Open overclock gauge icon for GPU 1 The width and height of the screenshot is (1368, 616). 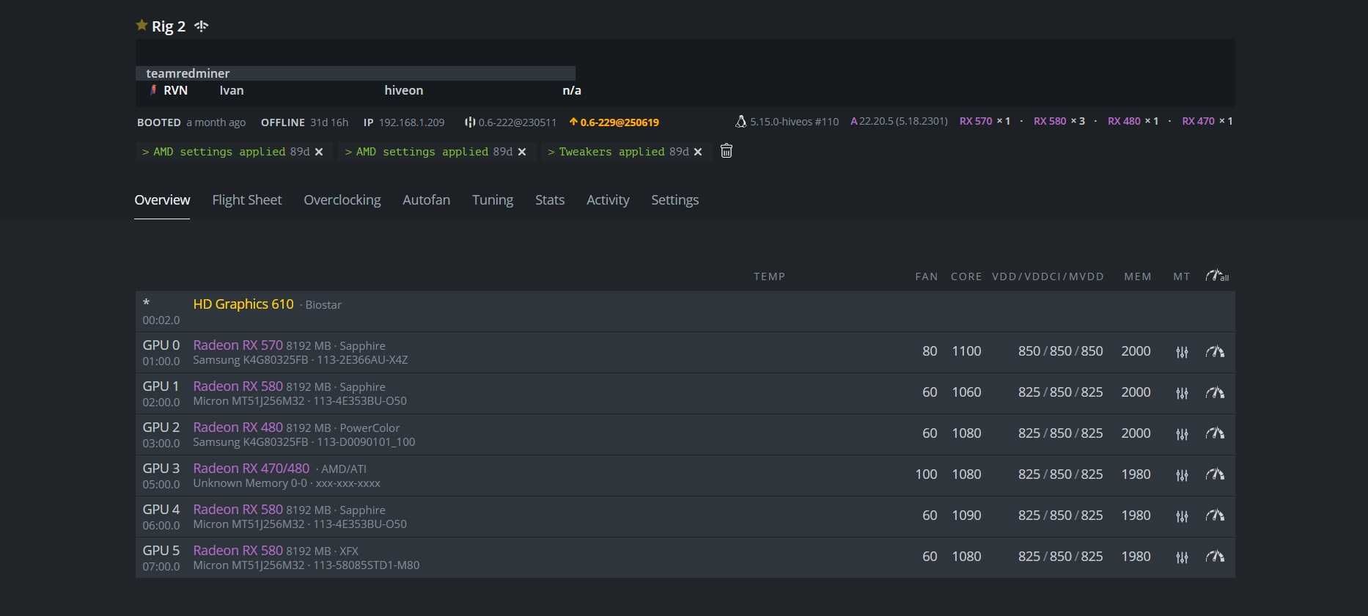[1215, 393]
